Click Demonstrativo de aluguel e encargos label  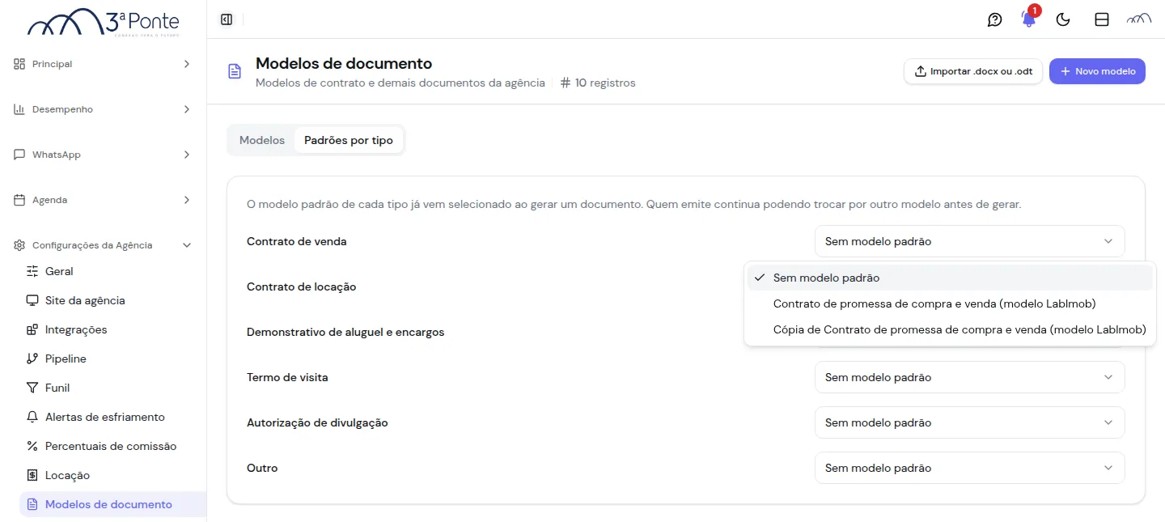click(345, 332)
